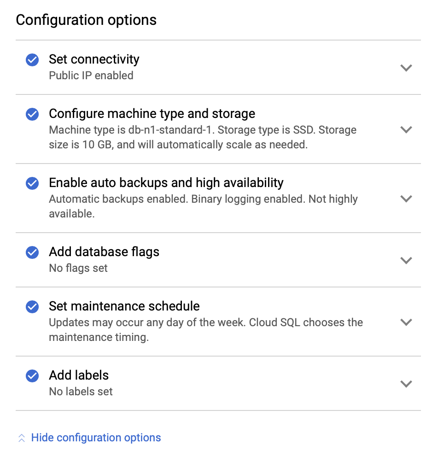This screenshot has width=444, height=457.
Task: Click the blue checkmark beside Set connectivity
Action: pos(32,60)
